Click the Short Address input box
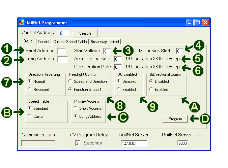The height and width of the screenshot is (168, 228). [61, 51]
